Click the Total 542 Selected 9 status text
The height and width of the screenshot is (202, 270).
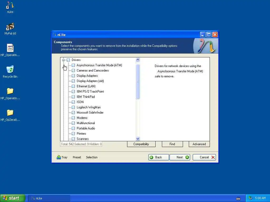click(x=81, y=144)
